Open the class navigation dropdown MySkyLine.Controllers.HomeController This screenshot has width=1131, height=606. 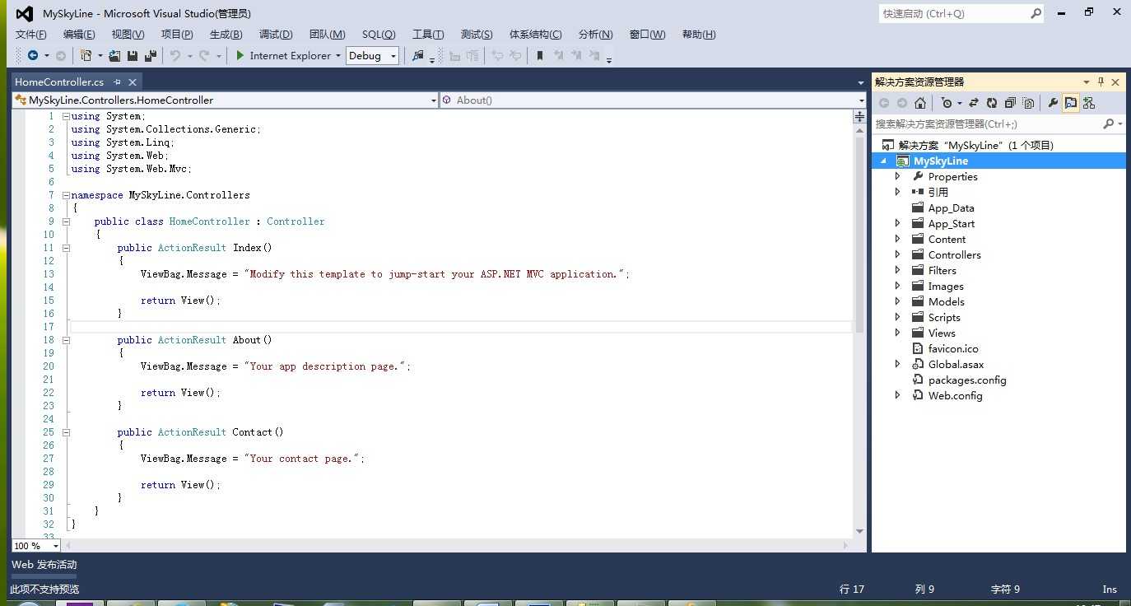point(225,100)
